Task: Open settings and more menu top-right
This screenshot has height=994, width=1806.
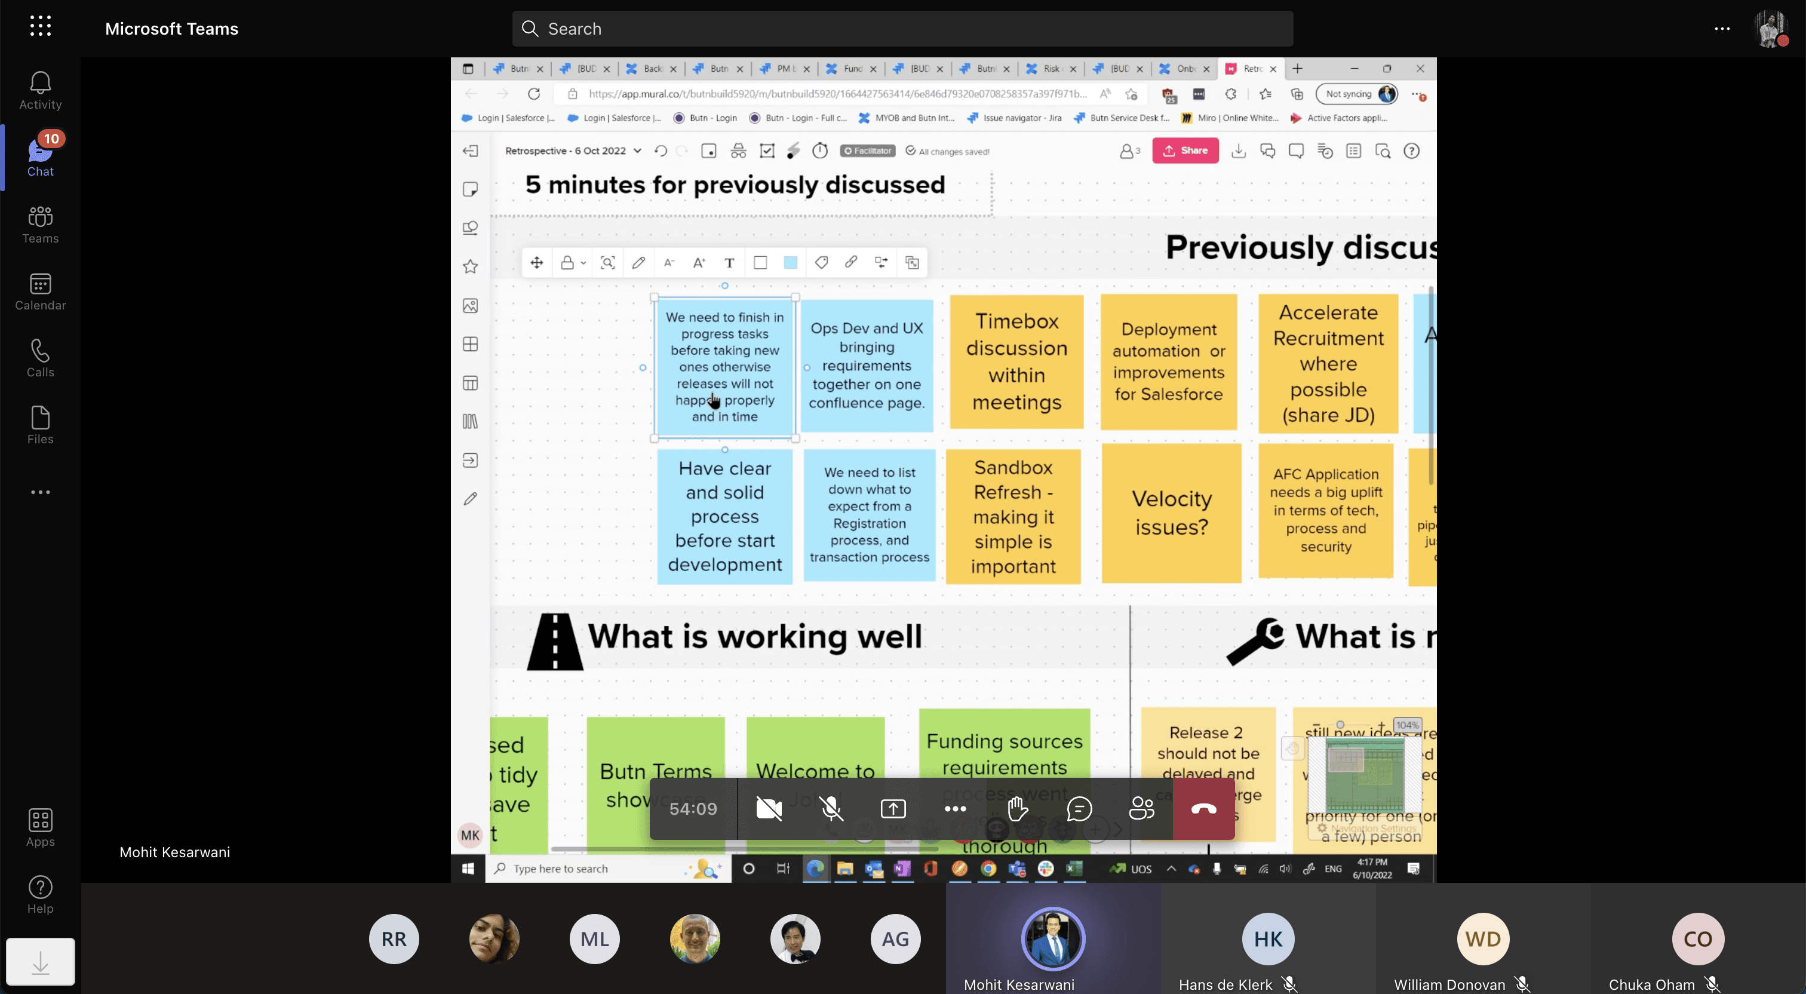Action: coord(1722,29)
